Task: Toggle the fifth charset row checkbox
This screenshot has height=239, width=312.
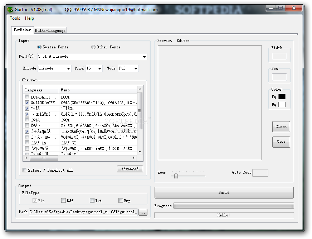Action: click(x=27, y=120)
